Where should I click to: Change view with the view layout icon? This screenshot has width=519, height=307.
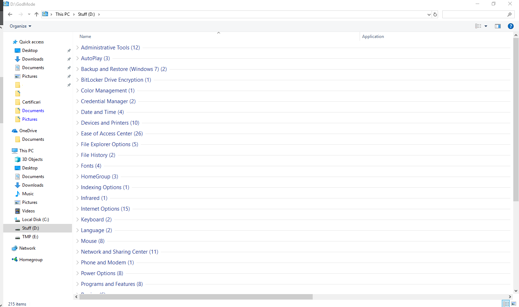coord(478,26)
